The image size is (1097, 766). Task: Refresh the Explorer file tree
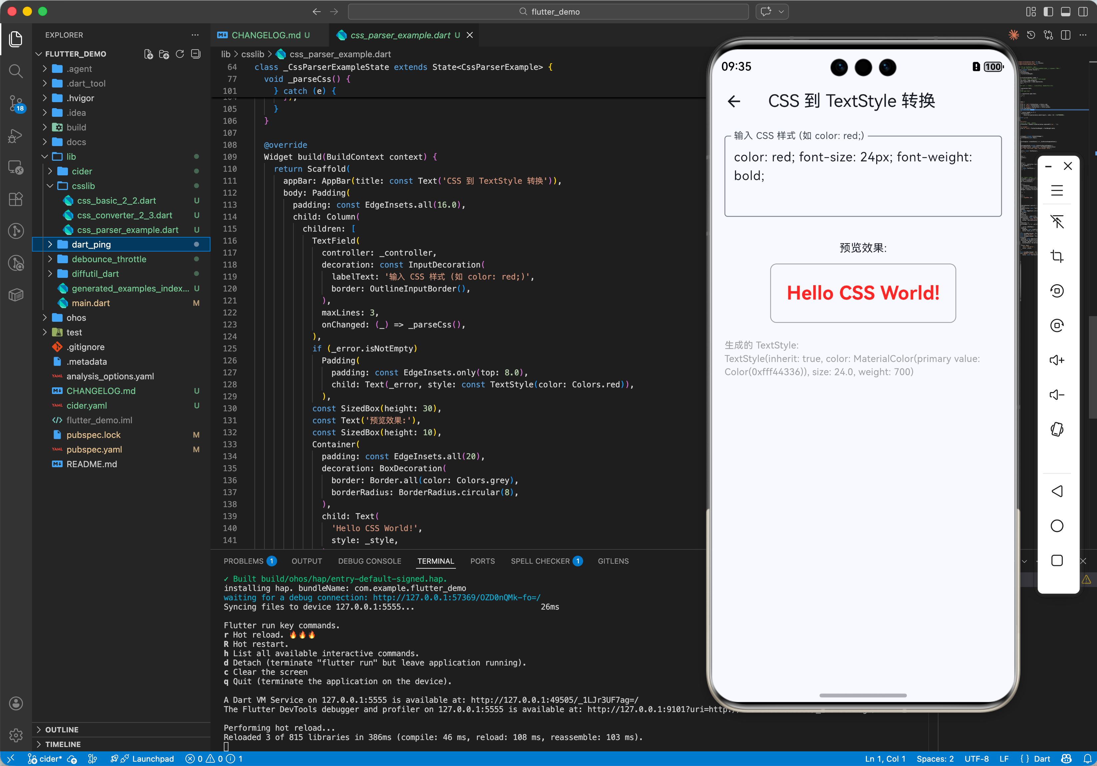[180, 54]
